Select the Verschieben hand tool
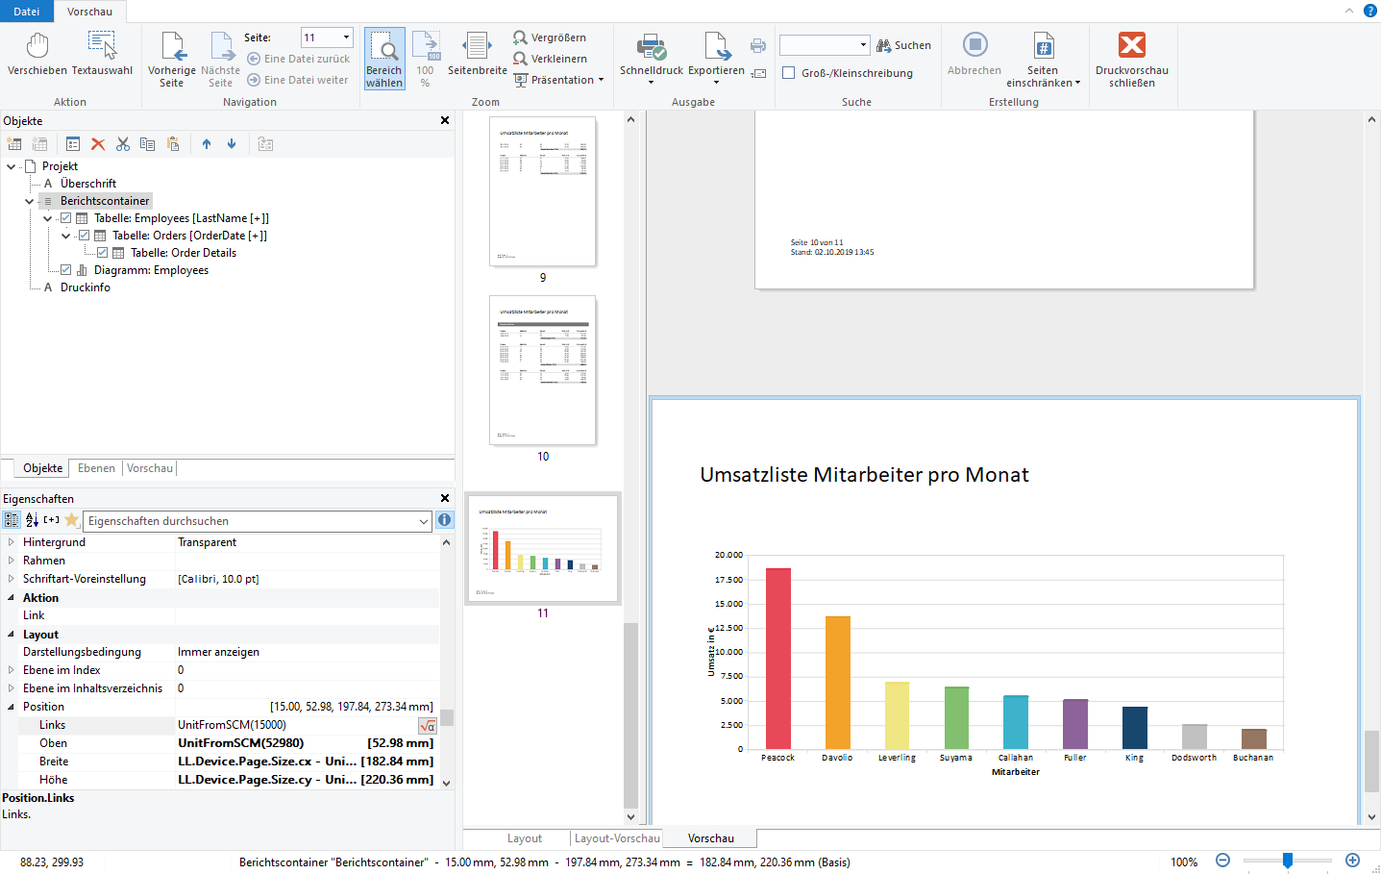This screenshot has height=874, width=1381. coord(37,54)
